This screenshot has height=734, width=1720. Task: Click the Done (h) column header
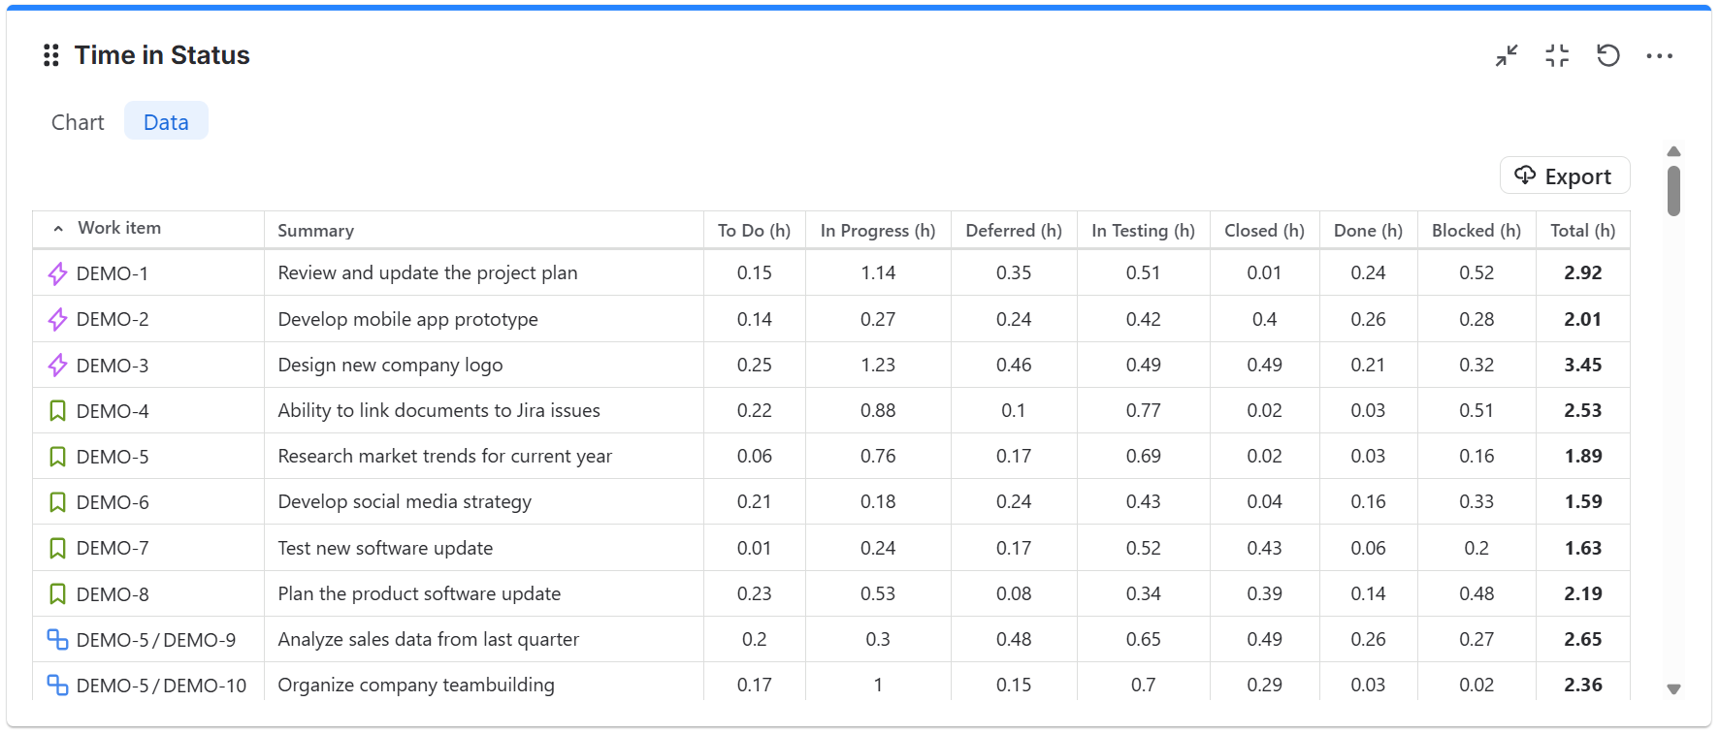(x=1368, y=231)
